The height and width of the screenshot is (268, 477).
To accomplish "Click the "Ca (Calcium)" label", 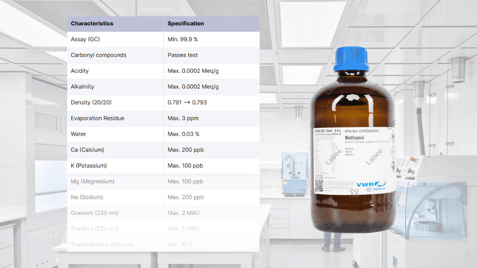I will 87,150.
